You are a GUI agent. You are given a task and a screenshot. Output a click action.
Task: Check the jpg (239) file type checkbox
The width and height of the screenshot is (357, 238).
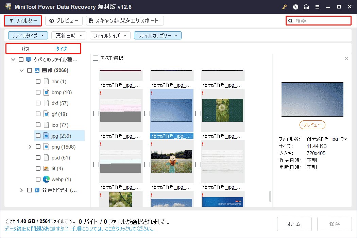click(x=38, y=136)
